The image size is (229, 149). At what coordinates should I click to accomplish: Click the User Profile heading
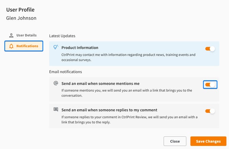tap(20, 10)
